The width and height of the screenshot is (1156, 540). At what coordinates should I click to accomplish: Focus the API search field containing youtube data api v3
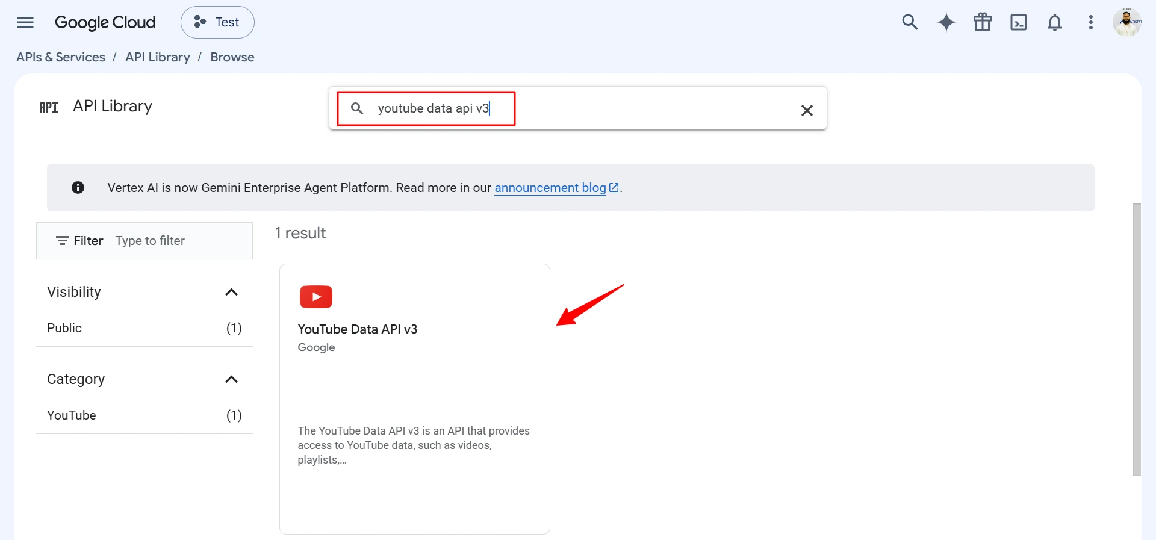click(x=578, y=108)
